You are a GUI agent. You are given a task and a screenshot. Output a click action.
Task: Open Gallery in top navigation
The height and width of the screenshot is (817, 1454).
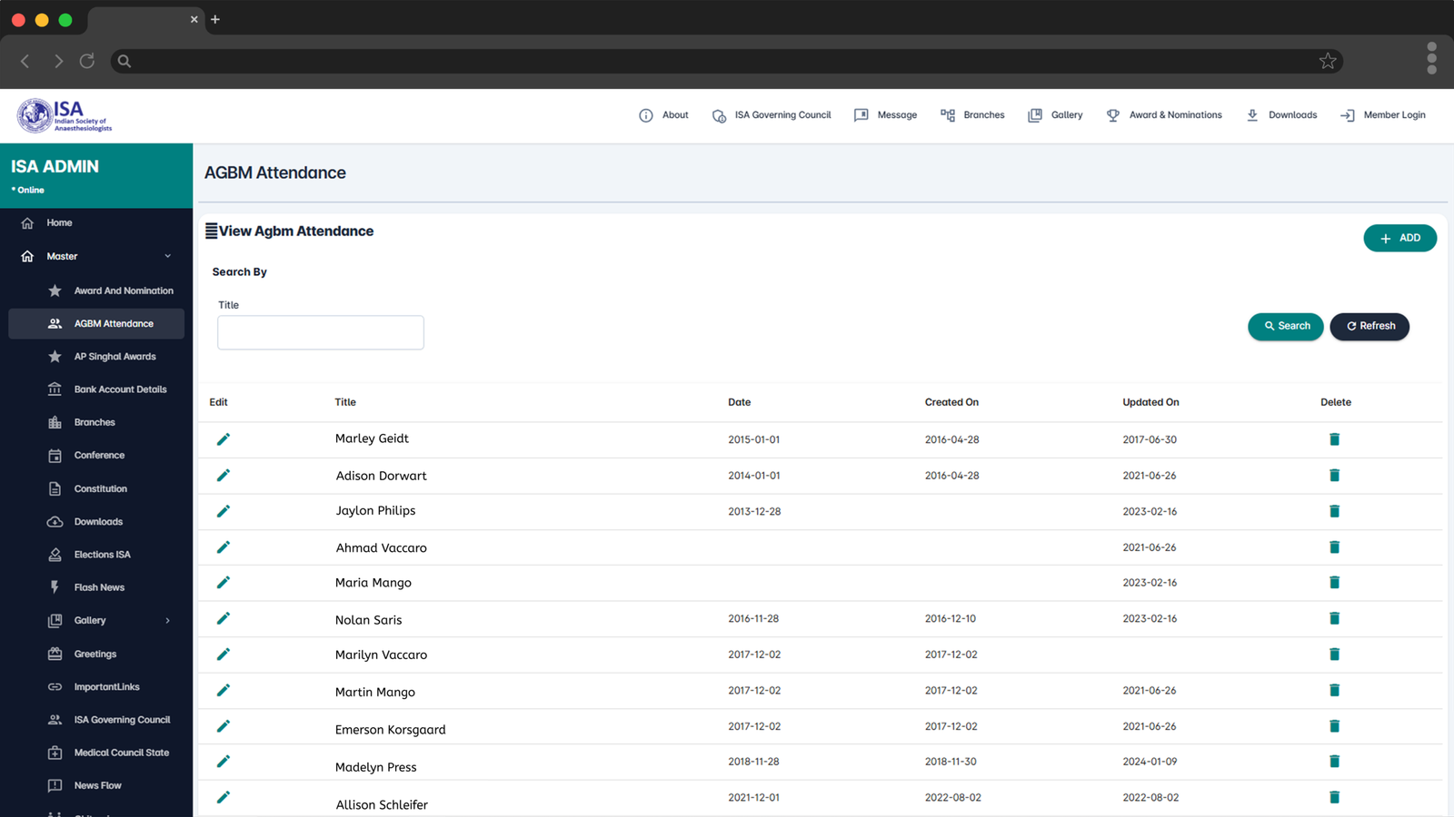click(1055, 115)
